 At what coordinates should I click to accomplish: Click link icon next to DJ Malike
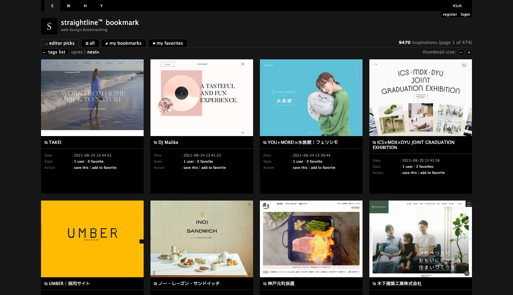point(156,143)
